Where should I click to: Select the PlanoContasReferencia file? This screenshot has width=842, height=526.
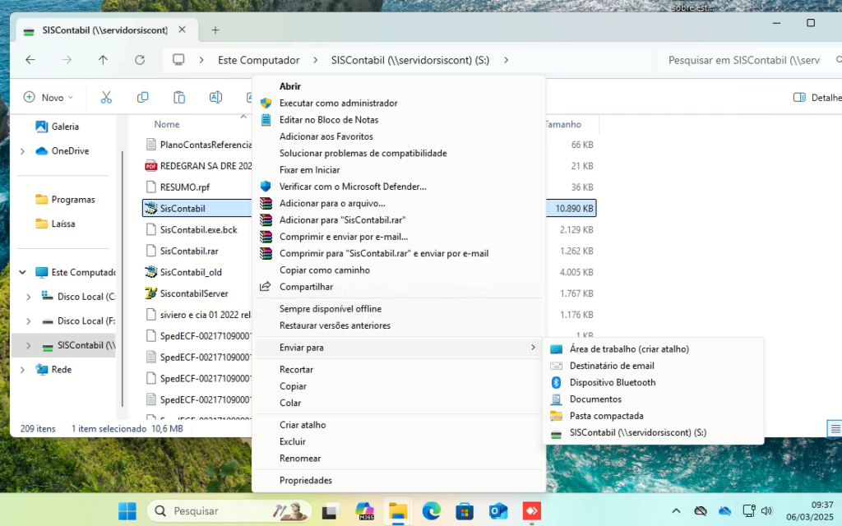click(x=199, y=145)
